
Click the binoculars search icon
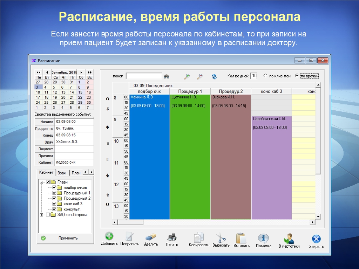tap(167, 76)
